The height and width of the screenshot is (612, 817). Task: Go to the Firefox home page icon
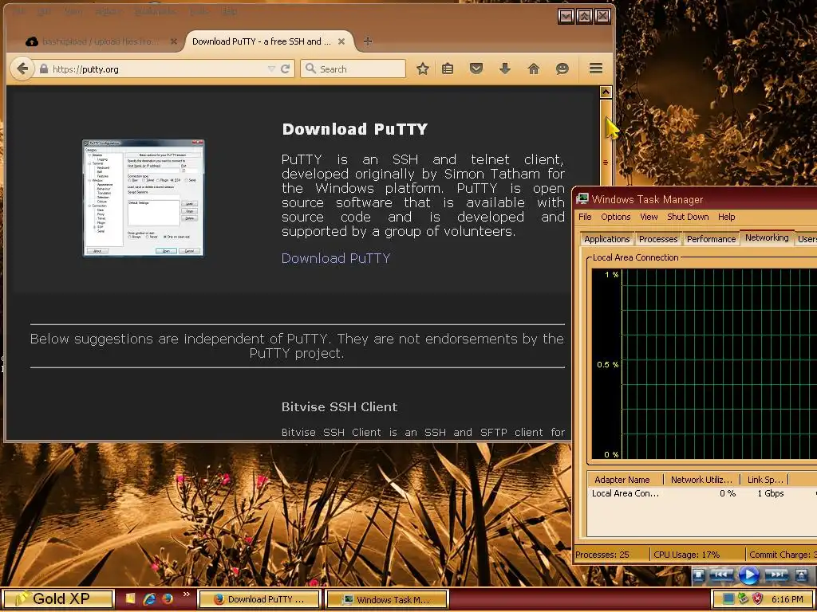[x=533, y=69]
